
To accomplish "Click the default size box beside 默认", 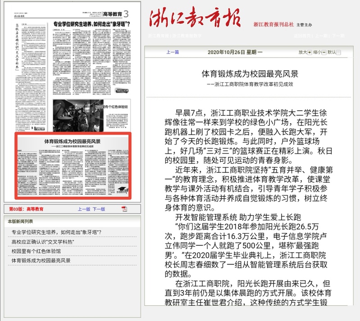I will (x=339, y=52).
